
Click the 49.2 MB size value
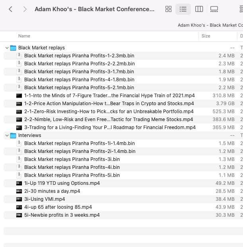(225, 183)
